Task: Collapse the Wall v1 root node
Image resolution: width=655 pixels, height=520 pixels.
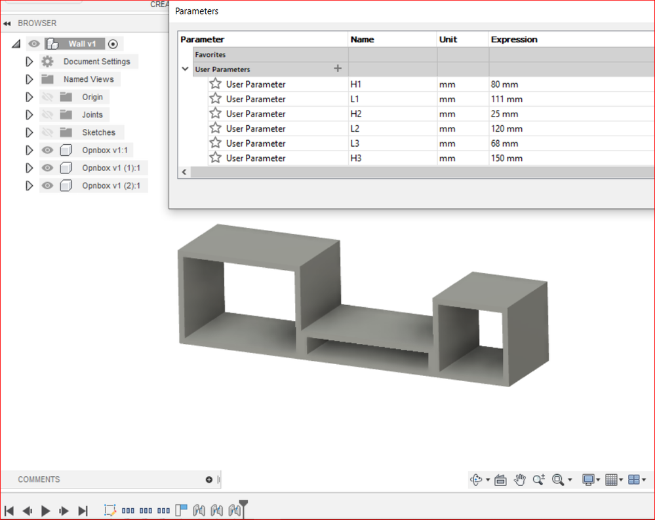Action: coord(16,44)
